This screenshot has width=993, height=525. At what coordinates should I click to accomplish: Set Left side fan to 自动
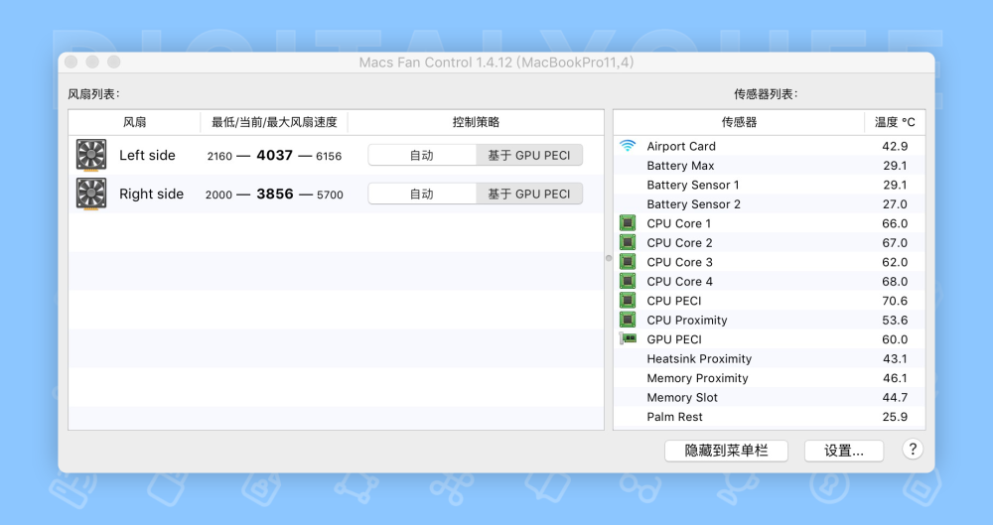tap(422, 155)
